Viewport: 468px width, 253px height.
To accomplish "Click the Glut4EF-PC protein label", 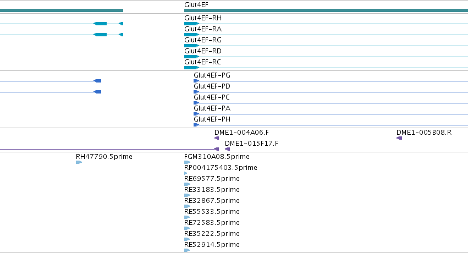I will point(212,97).
